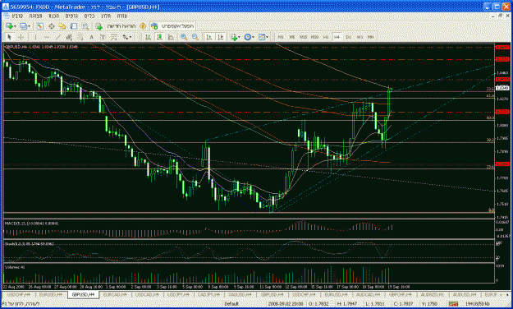Open the Profiles toolbar icon

tap(23, 26)
